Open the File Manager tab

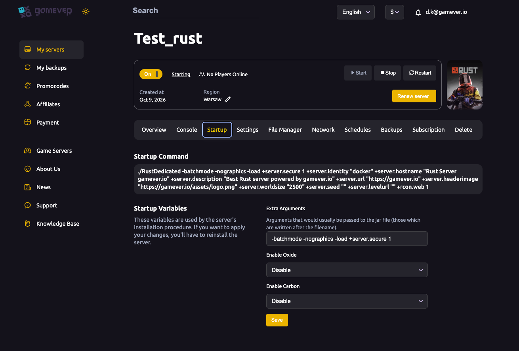pos(285,130)
